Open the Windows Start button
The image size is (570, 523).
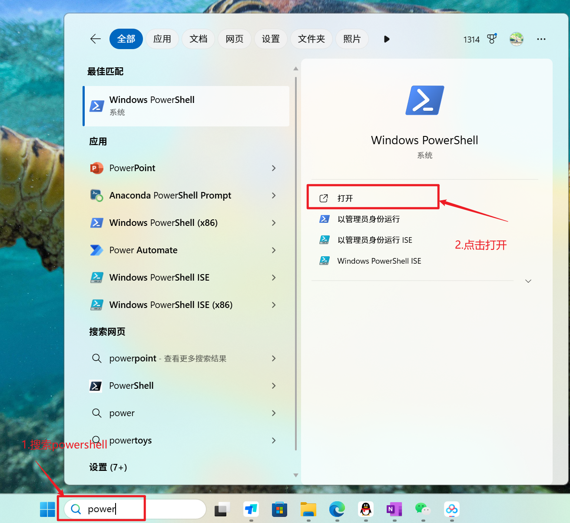[47, 509]
